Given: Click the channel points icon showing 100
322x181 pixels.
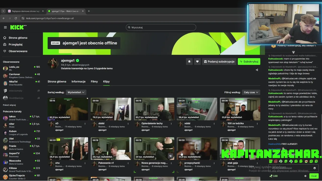Looking at the screenshot, I should point(273,176).
